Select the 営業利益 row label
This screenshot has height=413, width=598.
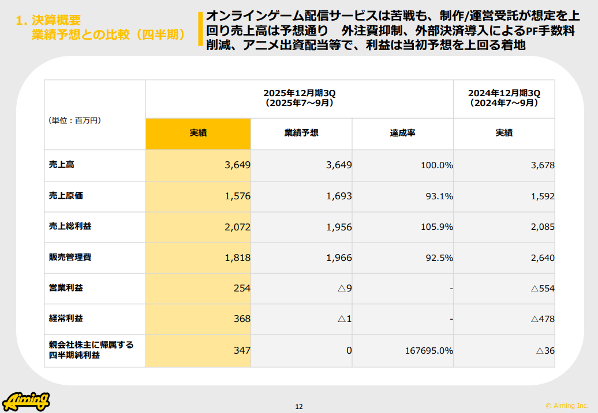point(66,288)
